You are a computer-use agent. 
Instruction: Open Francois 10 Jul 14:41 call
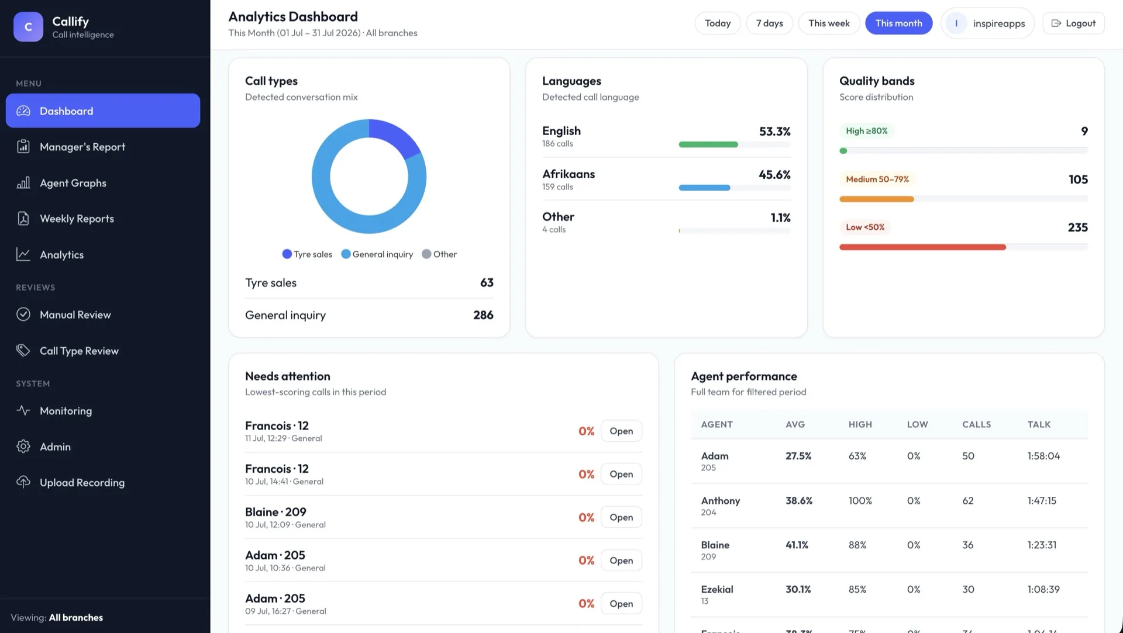click(x=621, y=474)
